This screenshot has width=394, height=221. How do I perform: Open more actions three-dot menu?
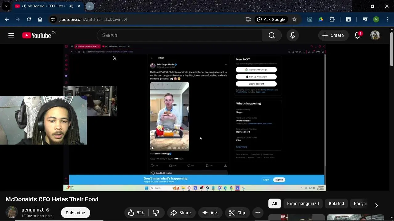258,213
